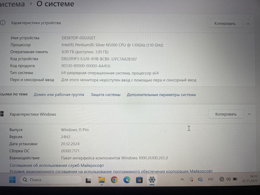The height and width of the screenshot is (195, 260).
Task: Select install date 20.12.2024
Action: tap(70, 144)
